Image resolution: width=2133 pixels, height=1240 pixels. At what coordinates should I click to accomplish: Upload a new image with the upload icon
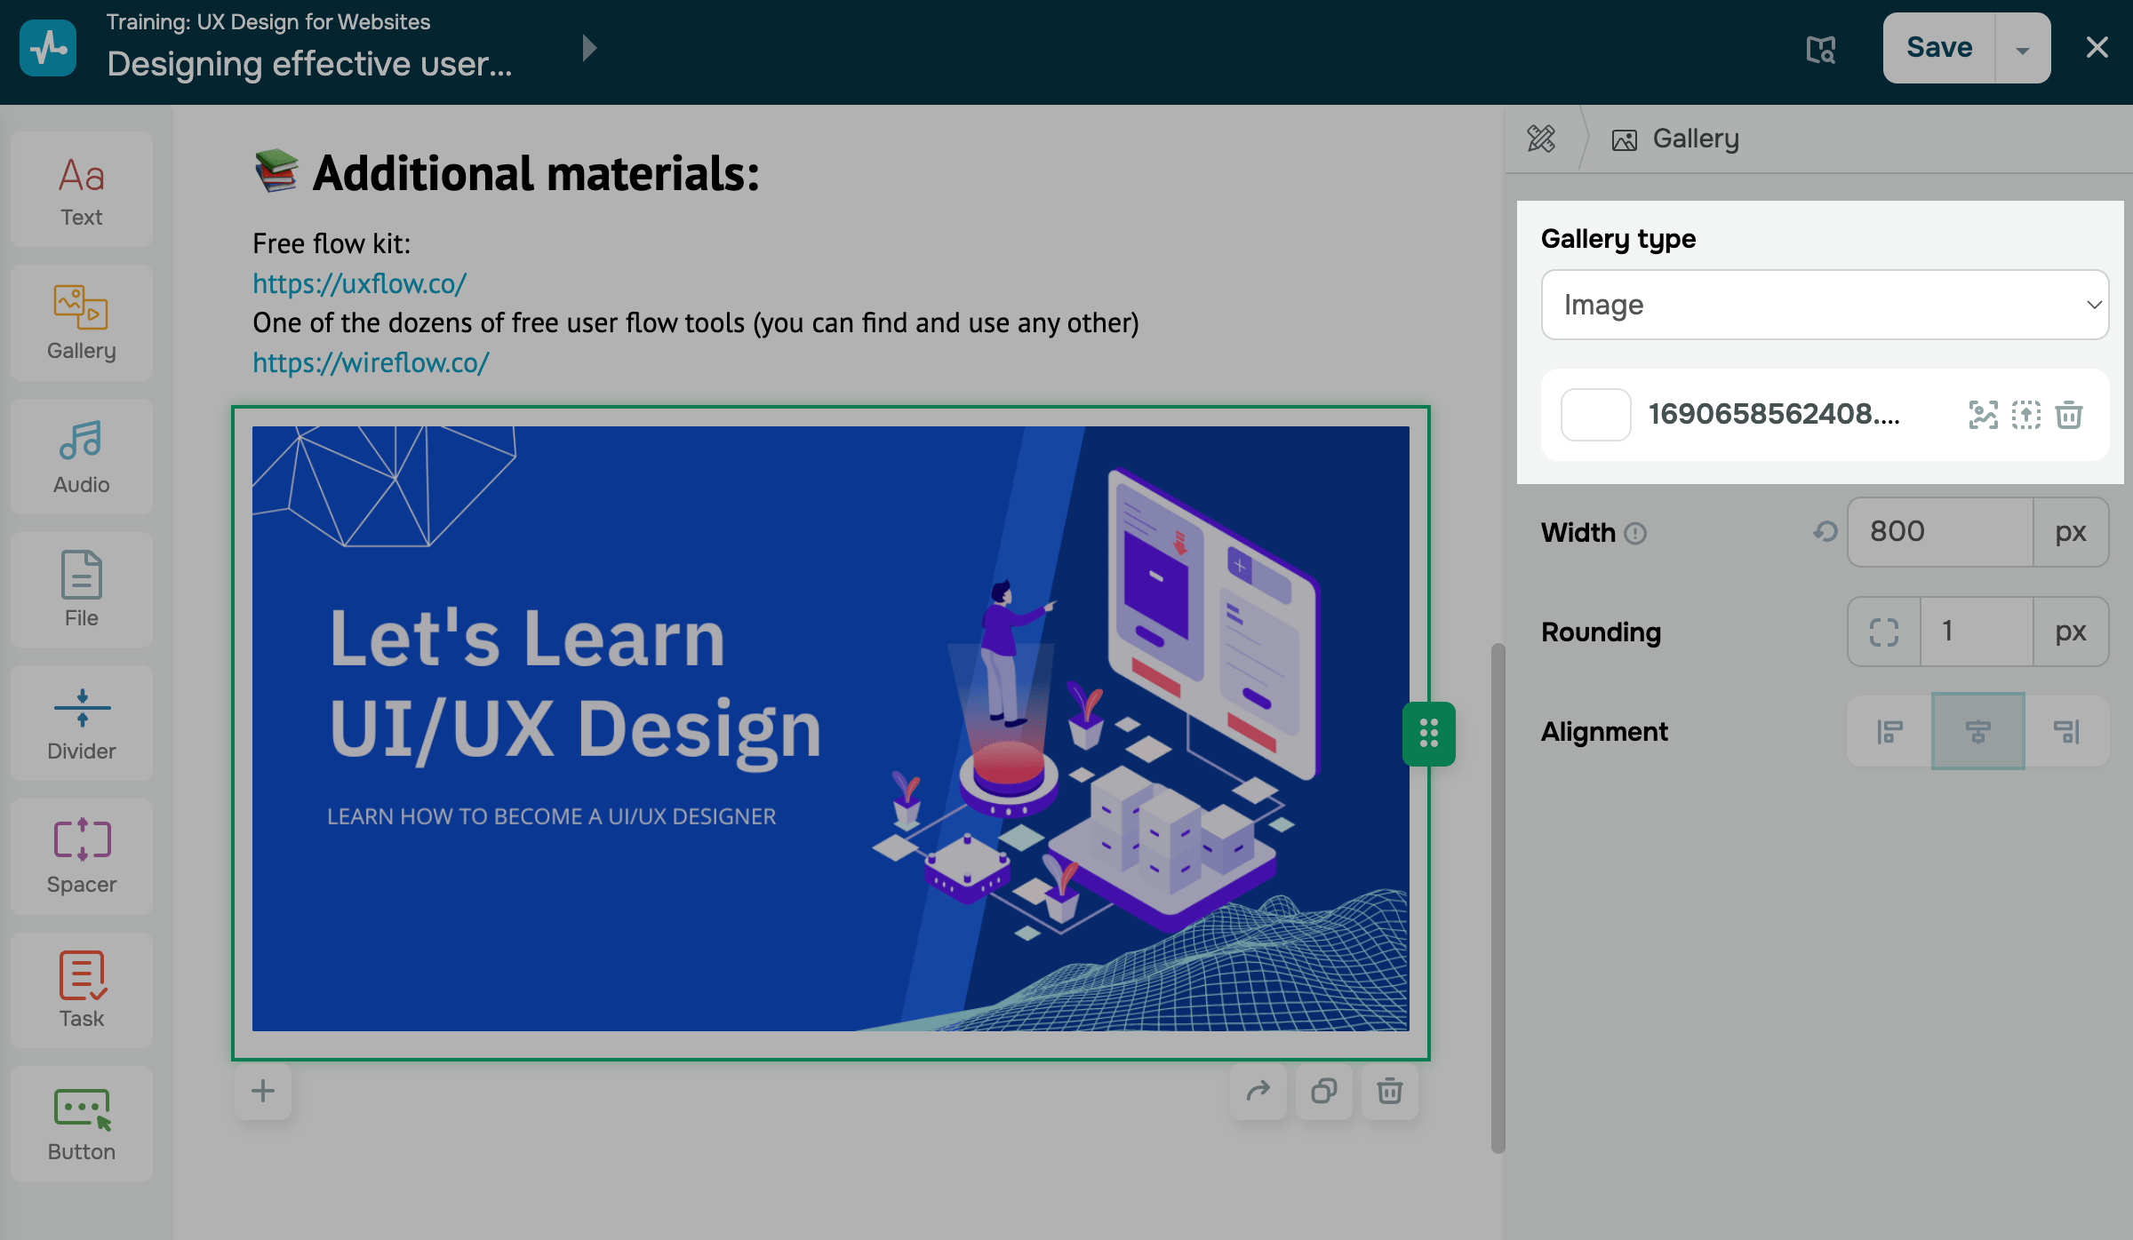click(x=2026, y=415)
